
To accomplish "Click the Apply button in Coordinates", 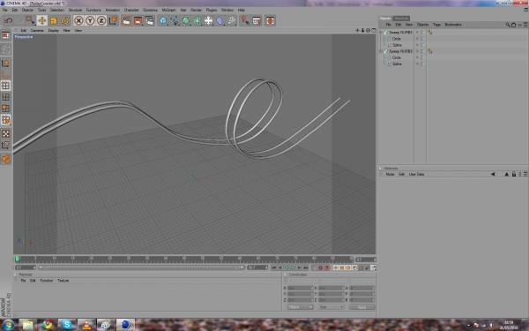I will [x=361, y=307].
